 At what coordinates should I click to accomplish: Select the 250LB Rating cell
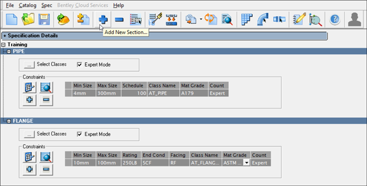131,163
